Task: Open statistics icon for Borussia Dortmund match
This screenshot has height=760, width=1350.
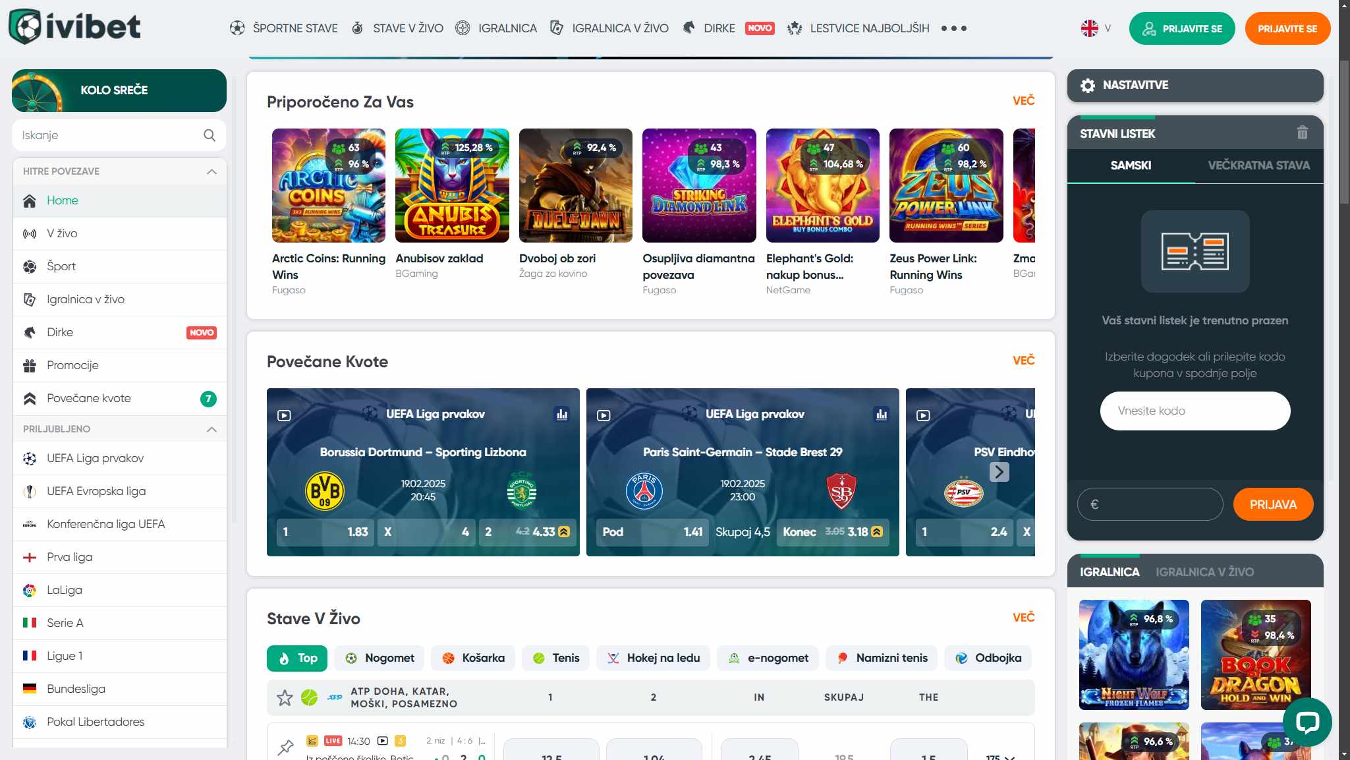Action: point(562,415)
